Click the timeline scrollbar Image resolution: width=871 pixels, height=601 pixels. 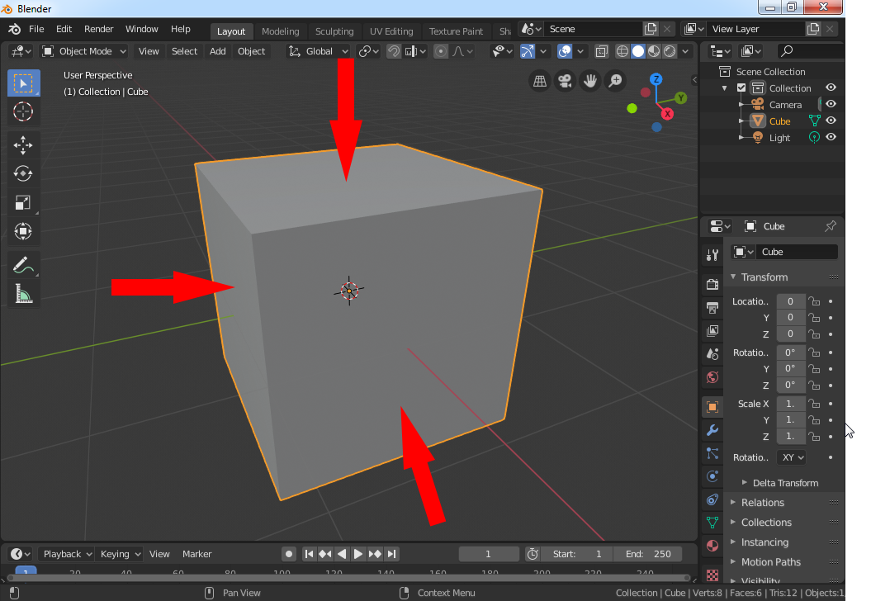click(347, 578)
